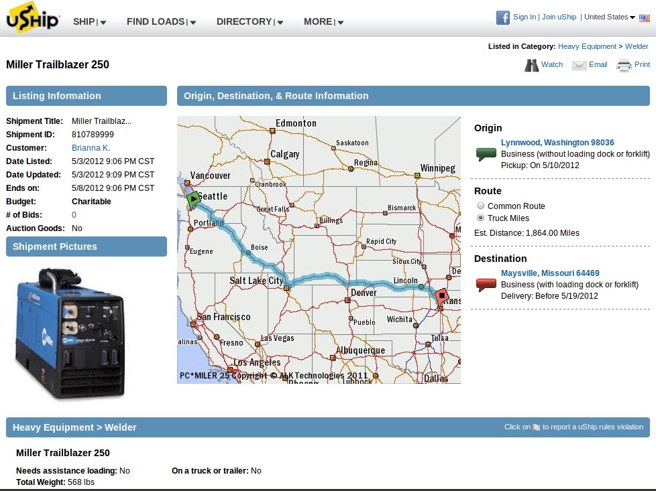The image size is (656, 491).
Task: Select the Common Route radio button
Action: (481, 206)
